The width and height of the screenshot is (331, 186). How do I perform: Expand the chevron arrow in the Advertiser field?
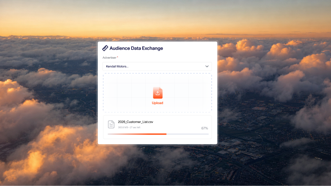207,66
